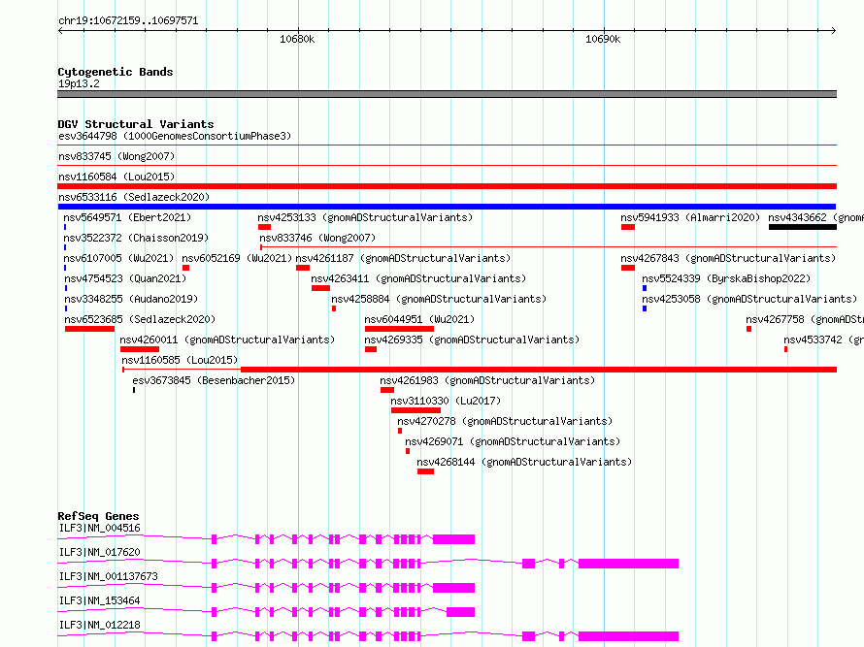Click nsv4269071 gnomAD variant label
864x647 pixels.
click(x=513, y=441)
